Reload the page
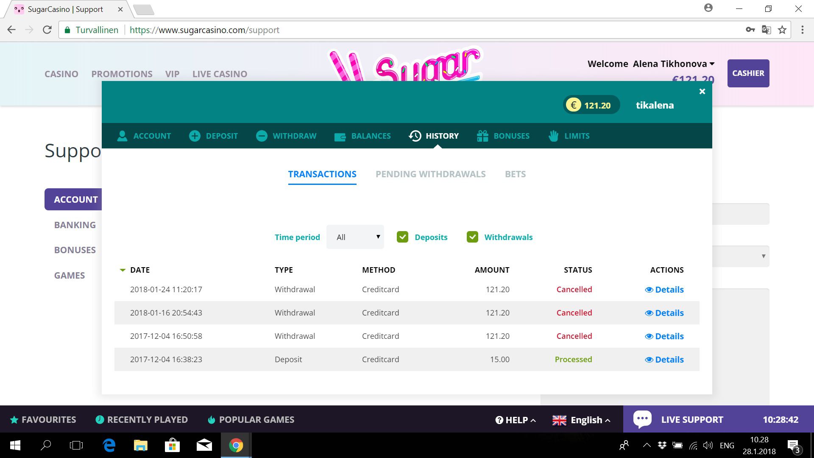The width and height of the screenshot is (814, 458). pos(47,30)
